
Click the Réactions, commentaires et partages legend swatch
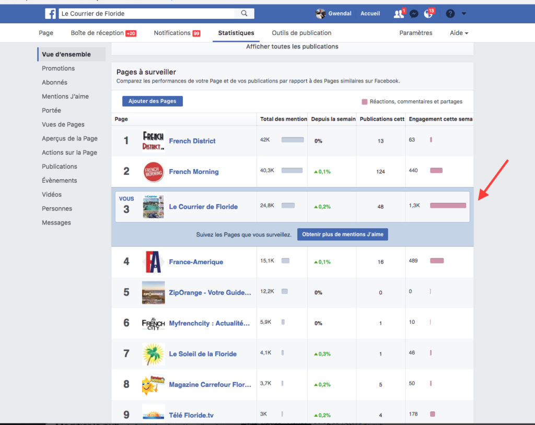(x=364, y=102)
